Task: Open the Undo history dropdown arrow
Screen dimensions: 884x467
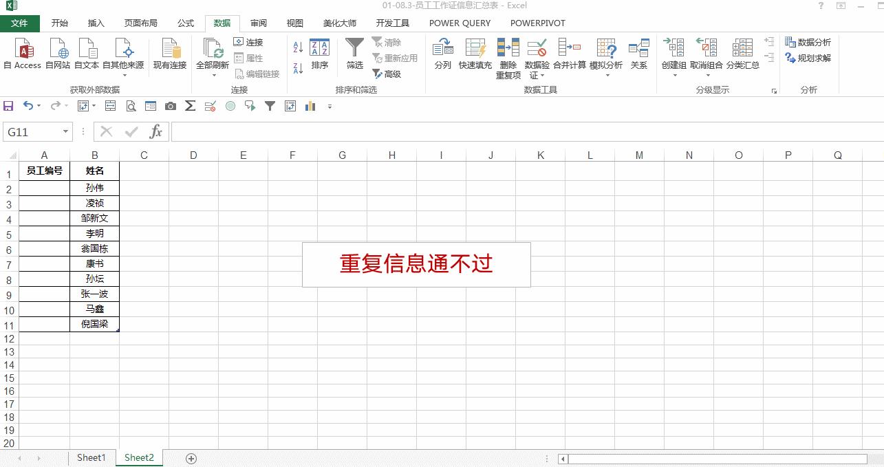Action: [39, 106]
